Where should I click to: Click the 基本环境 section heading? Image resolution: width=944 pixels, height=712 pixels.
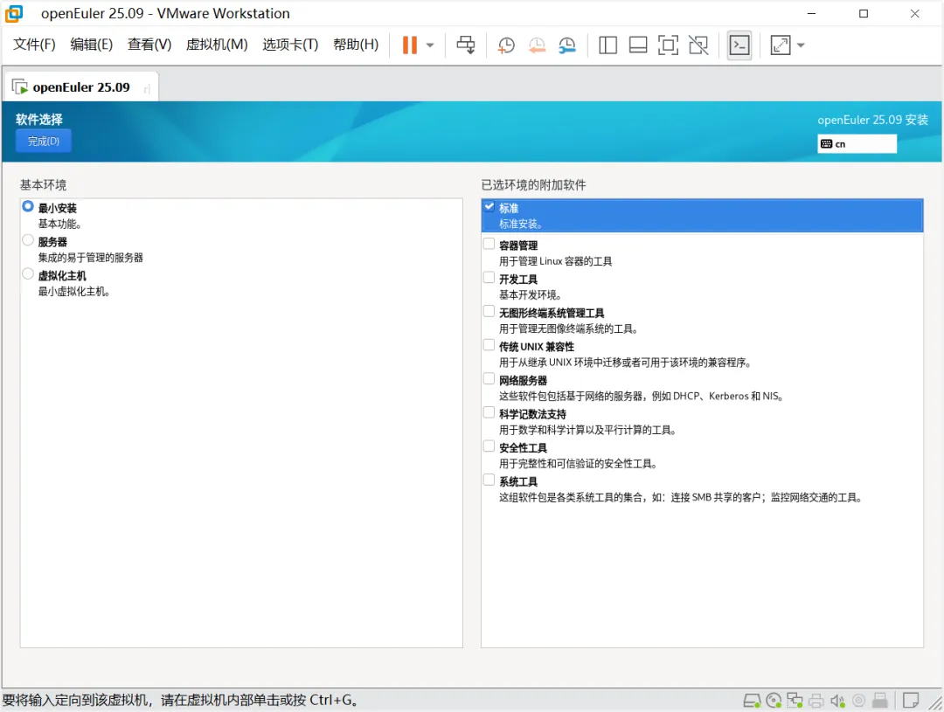pos(43,185)
